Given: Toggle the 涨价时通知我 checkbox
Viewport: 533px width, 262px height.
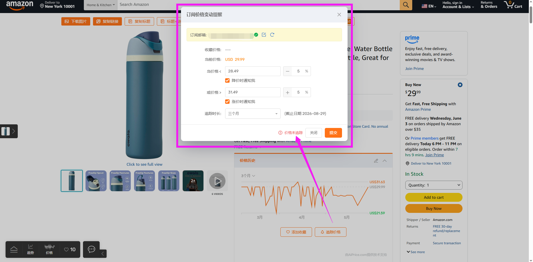Looking at the screenshot, I should click(x=227, y=102).
